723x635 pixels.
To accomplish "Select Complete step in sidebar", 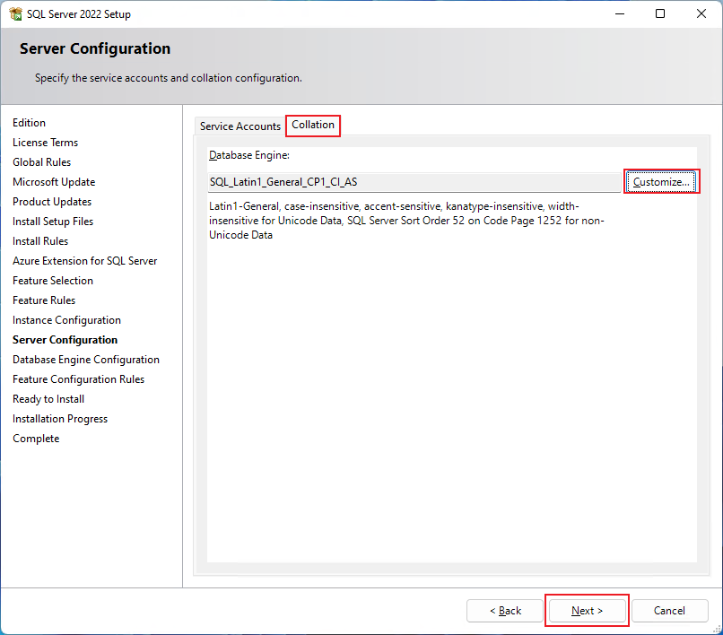I will pos(36,439).
